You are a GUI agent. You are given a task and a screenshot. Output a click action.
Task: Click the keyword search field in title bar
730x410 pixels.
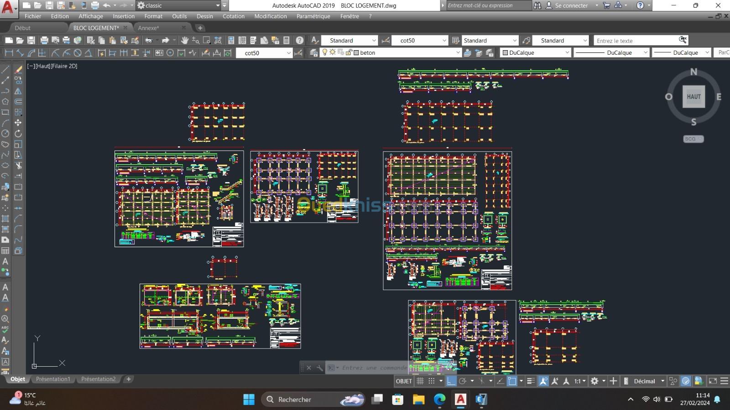pyautogui.click(x=488, y=5)
